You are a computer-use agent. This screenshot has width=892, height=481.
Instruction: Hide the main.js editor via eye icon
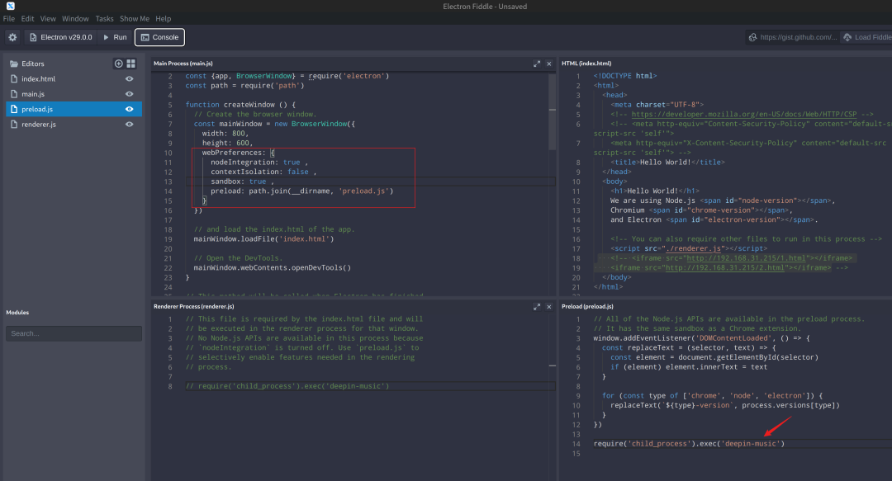(x=129, y=94)
